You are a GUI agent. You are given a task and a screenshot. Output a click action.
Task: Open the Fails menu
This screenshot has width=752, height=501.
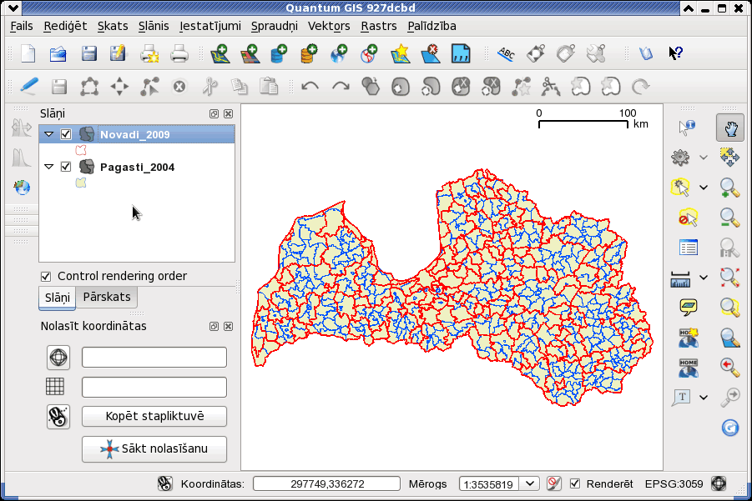tap(22, 27)
